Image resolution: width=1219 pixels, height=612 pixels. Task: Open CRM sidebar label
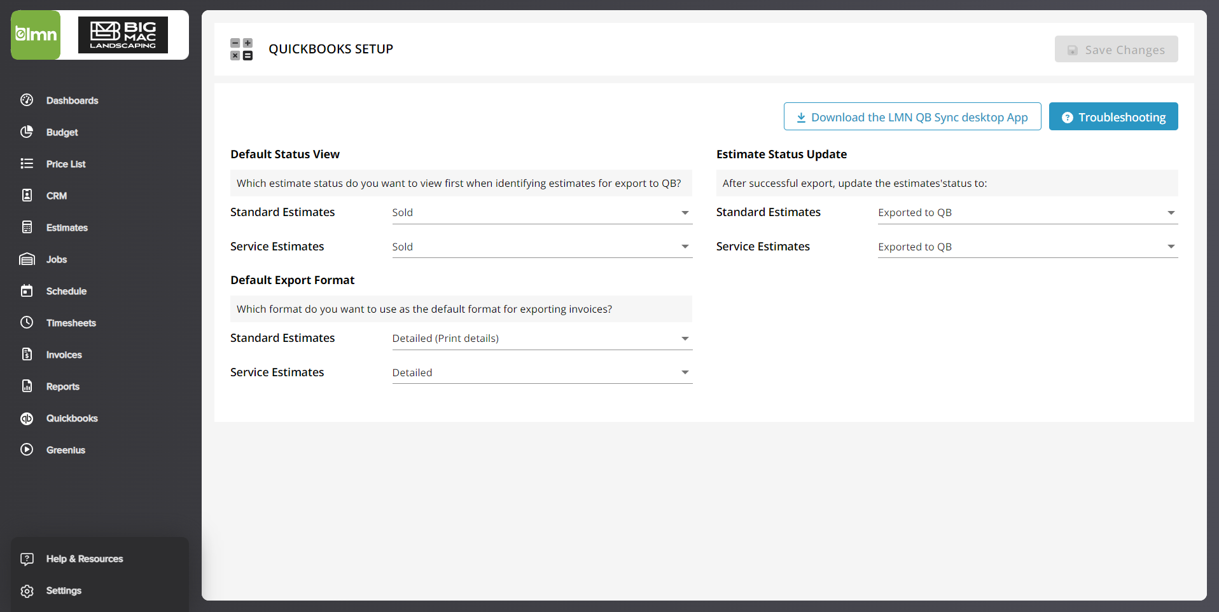(57, 196)
